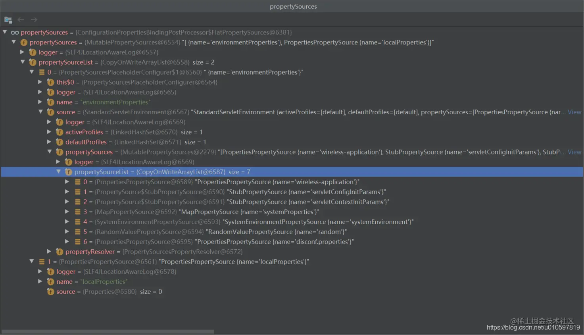This screenshot has width=584, height=335.
Task: Collapse element 1 PropertiesPropertySource@6561
Action: (x=32, y=261)
